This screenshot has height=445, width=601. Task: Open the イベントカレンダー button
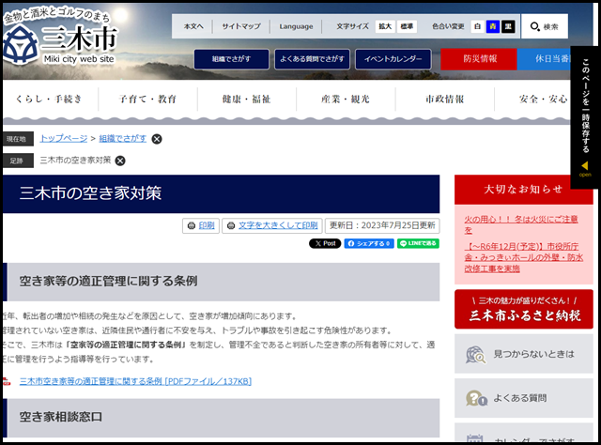click(x=393, y=59)
